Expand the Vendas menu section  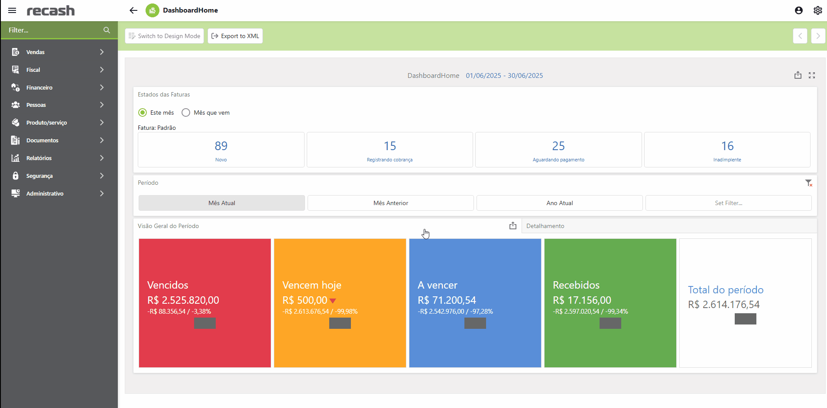58,52
